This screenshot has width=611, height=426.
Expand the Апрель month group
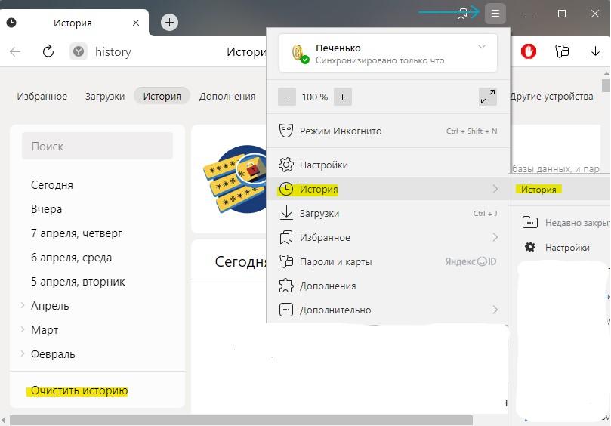tap(23, 305)
